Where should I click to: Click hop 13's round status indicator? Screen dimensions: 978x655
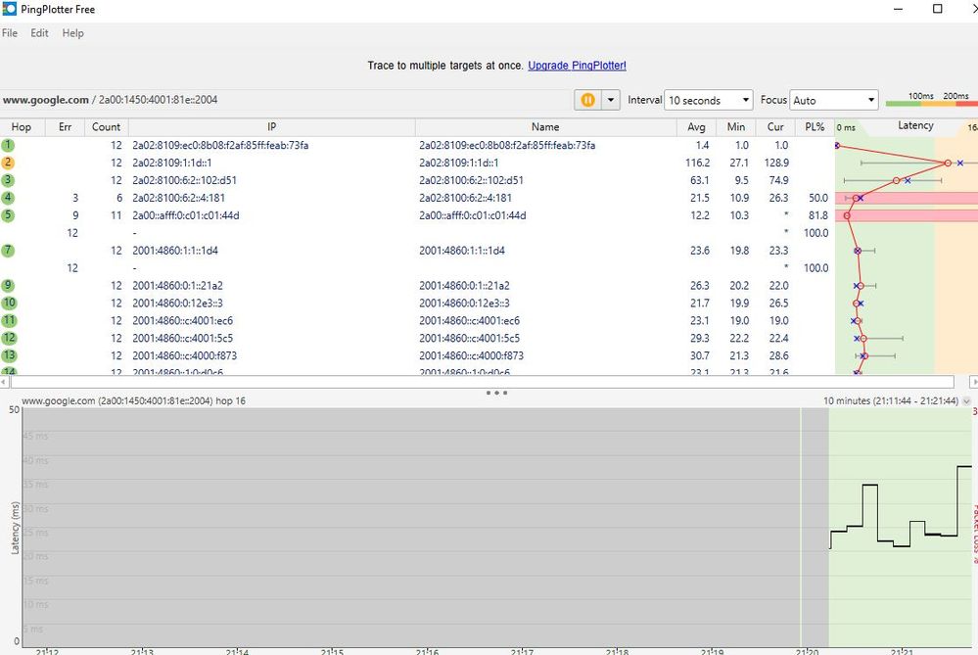coord(9,355)
